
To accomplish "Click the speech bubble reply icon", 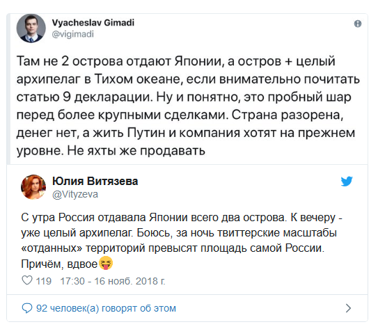I will pos(26,308).
